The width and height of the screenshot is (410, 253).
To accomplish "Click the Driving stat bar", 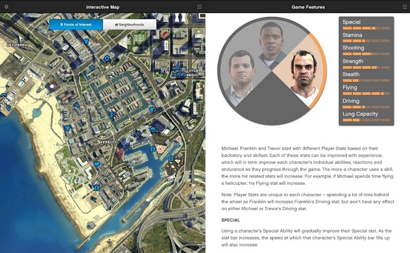I will (x=366, y=107).
